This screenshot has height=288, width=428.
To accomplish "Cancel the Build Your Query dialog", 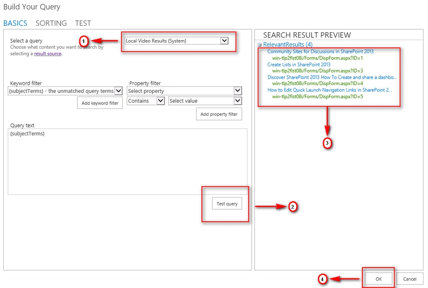I will point(410,279).
